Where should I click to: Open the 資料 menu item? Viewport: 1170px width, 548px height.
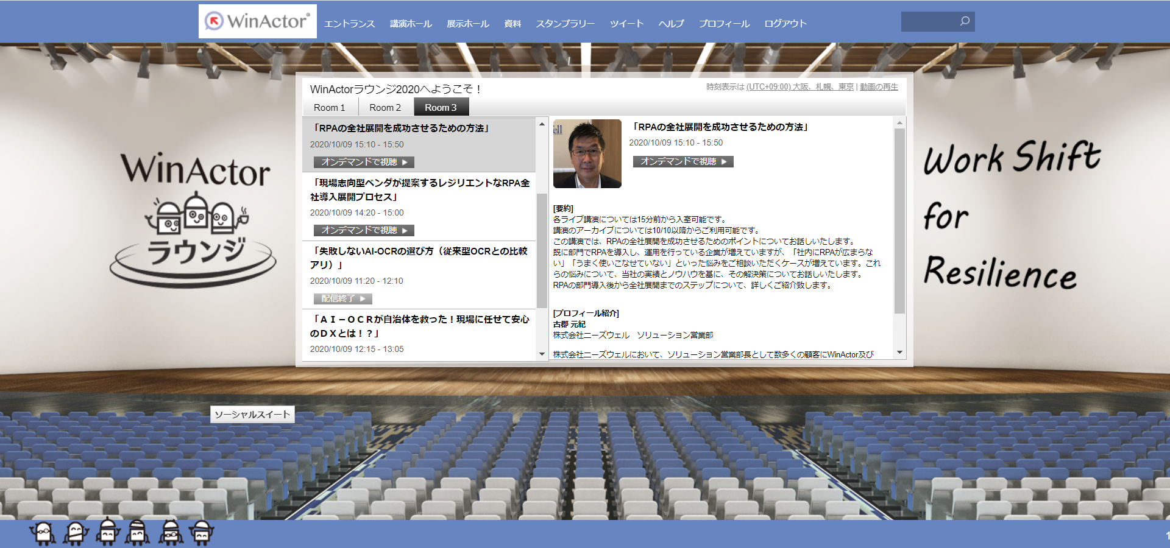(512, 24)
